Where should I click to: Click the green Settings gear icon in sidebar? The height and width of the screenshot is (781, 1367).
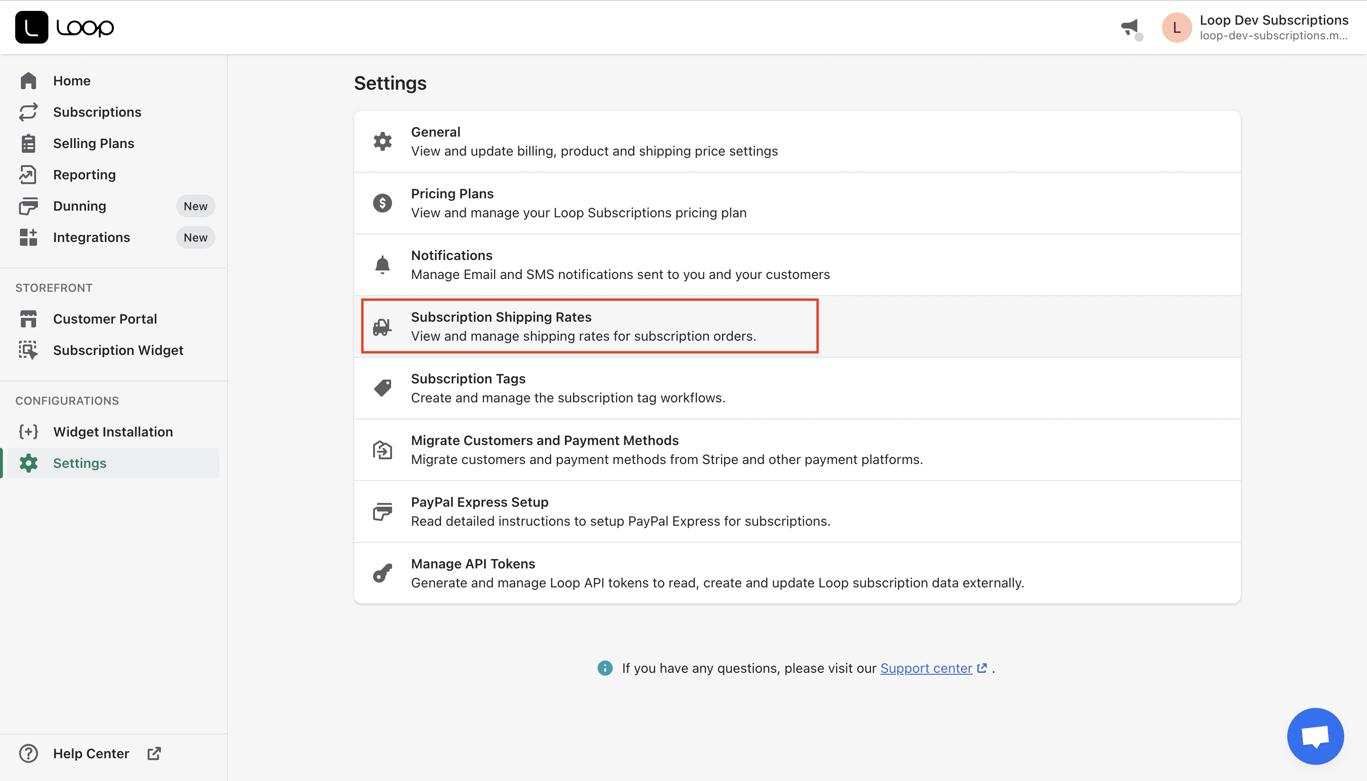coord(28,463)
